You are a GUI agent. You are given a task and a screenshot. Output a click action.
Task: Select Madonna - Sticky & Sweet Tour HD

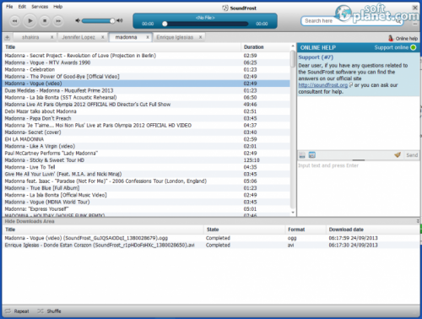tap(146, 160)
